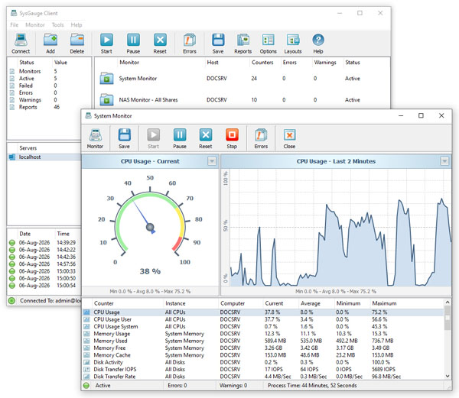Open CPU Usage - Last 2 Minutes dropdown
The height and width of the screenshot is (398, 459).
(444, 161)
